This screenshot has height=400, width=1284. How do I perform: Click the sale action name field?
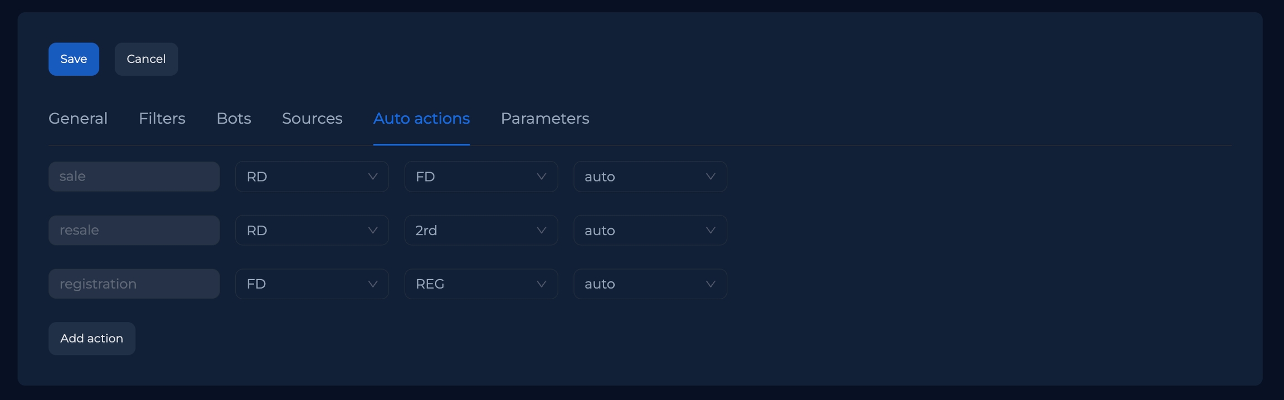coord(134,177)
